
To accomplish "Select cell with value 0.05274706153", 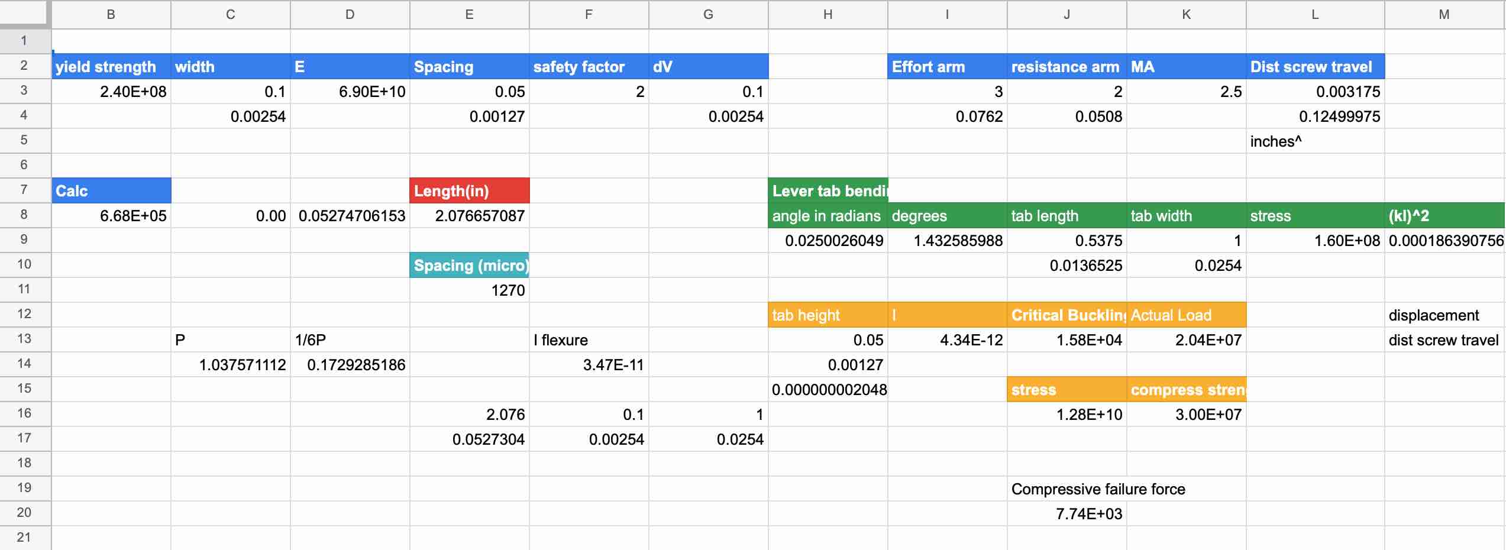I will pyautogui.click(x=350, y=216).
